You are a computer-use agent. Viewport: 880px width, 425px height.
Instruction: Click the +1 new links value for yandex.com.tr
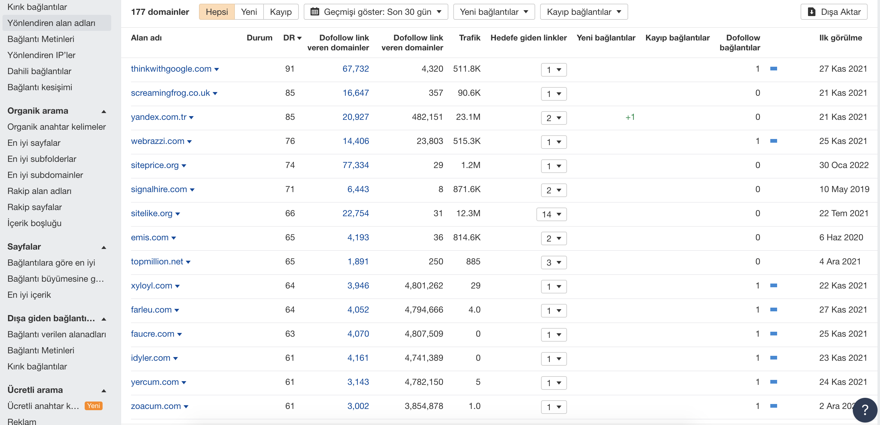point(630,117)
